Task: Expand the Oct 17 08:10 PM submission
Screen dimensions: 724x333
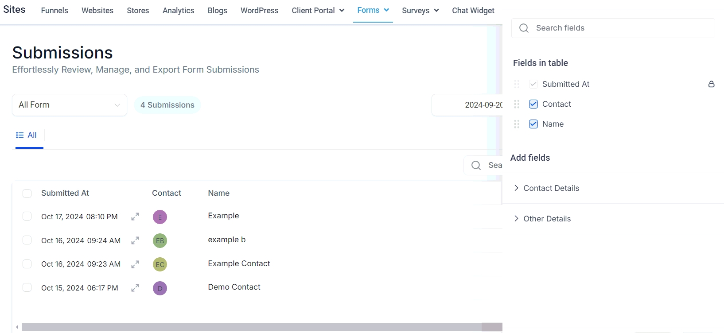Action: [135, 217]
